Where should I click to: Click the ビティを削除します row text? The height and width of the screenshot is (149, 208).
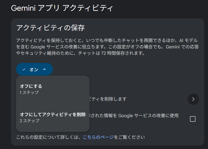tap(108, 99)
